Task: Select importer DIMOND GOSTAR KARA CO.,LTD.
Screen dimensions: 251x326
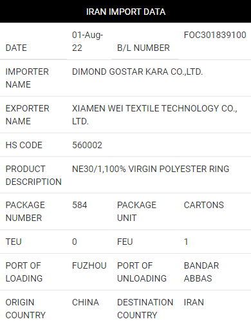Action: (137, 72)
